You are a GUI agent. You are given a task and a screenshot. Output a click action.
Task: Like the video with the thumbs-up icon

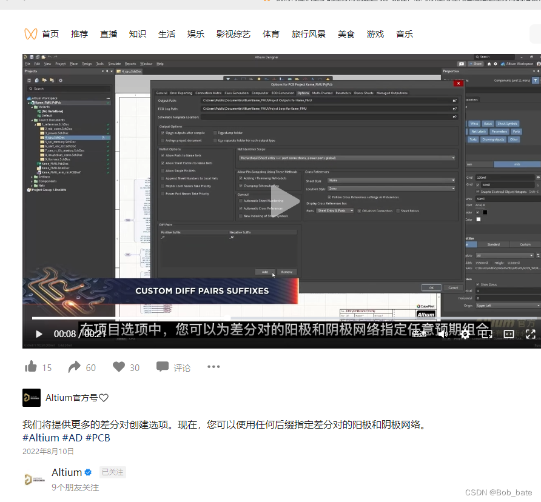31,366
